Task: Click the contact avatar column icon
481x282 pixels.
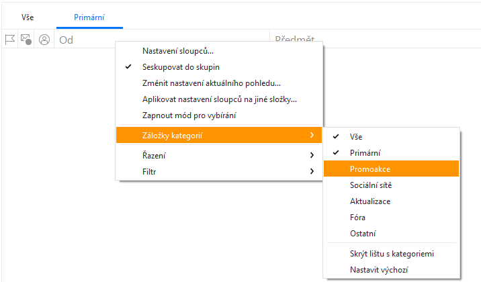Action: click(44, 40)
